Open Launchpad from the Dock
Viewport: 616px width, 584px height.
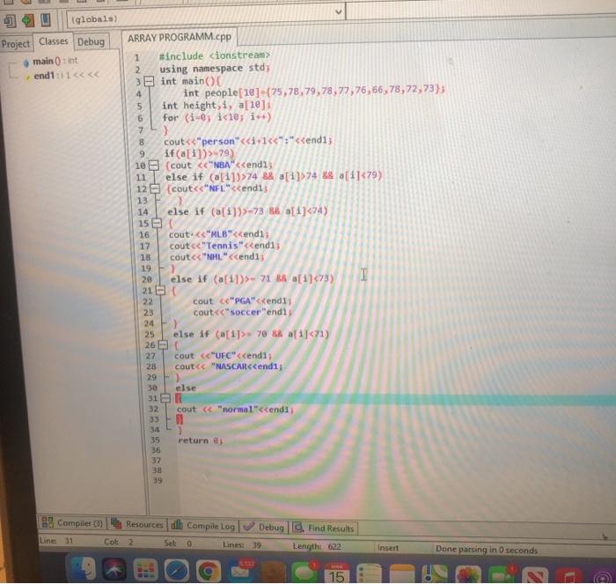coord(145,570)
